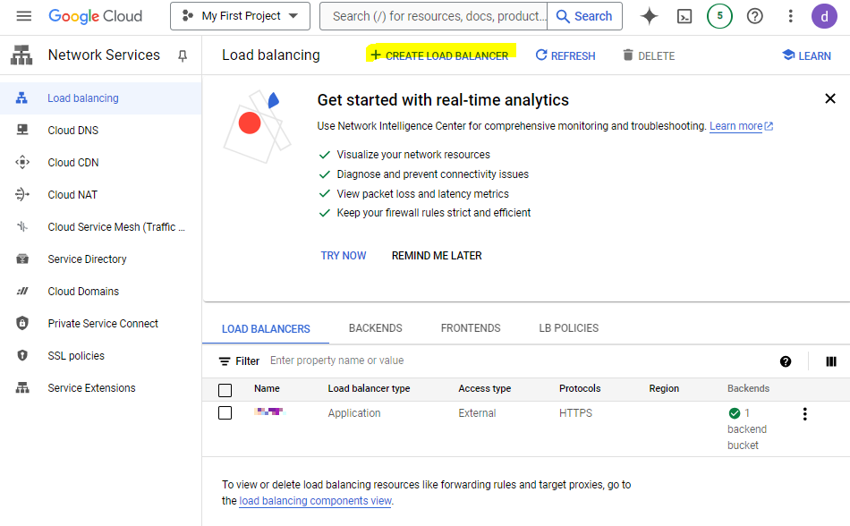Click the Google Cloud logo

click(x=96, y=16)
